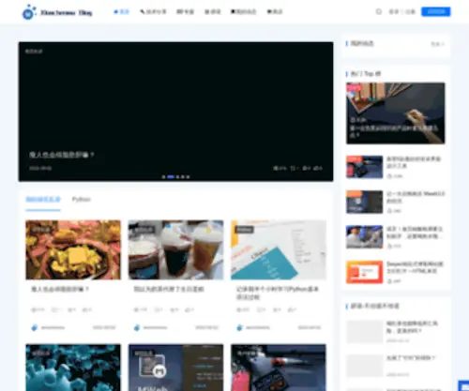Click the author avatar on the drinks card

(x=137, y=327)
